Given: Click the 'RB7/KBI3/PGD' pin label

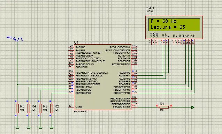Looking at the screenshot, I should coord(83,93).
